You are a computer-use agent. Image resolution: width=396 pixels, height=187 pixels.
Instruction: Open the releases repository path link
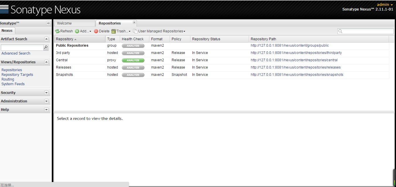click(x=296, y=67)
